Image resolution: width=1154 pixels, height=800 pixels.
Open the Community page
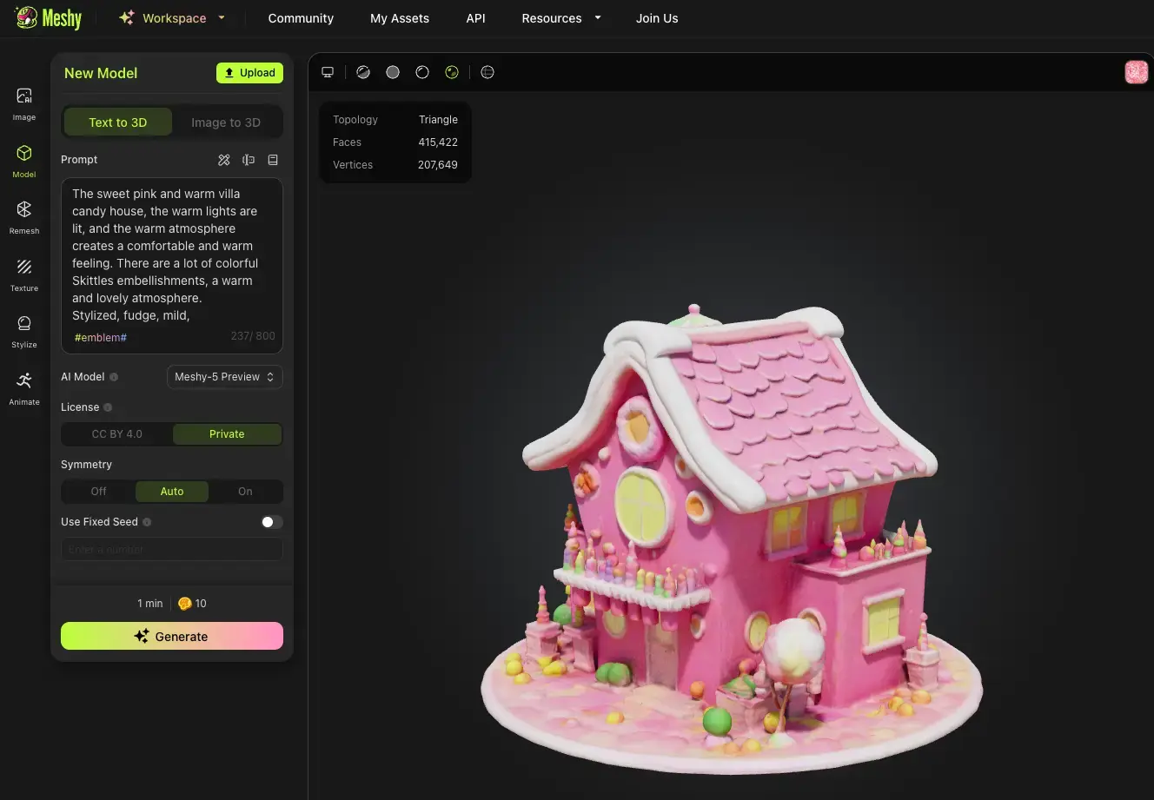pos(301,18)
